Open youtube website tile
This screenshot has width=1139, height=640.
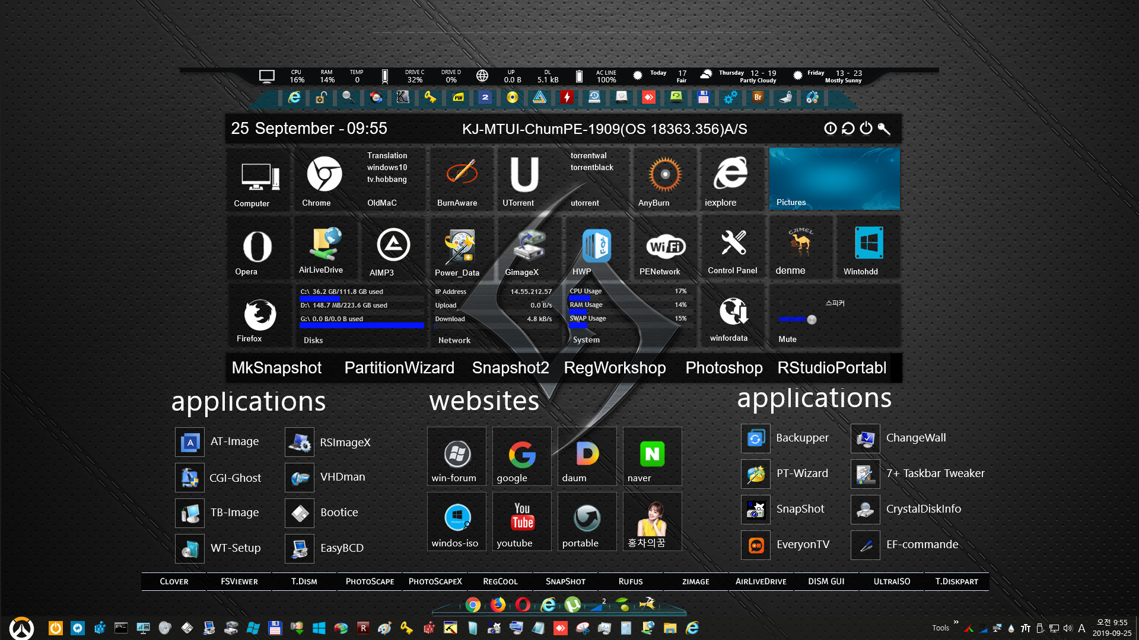pyautogui.click(x=522, y=521)
